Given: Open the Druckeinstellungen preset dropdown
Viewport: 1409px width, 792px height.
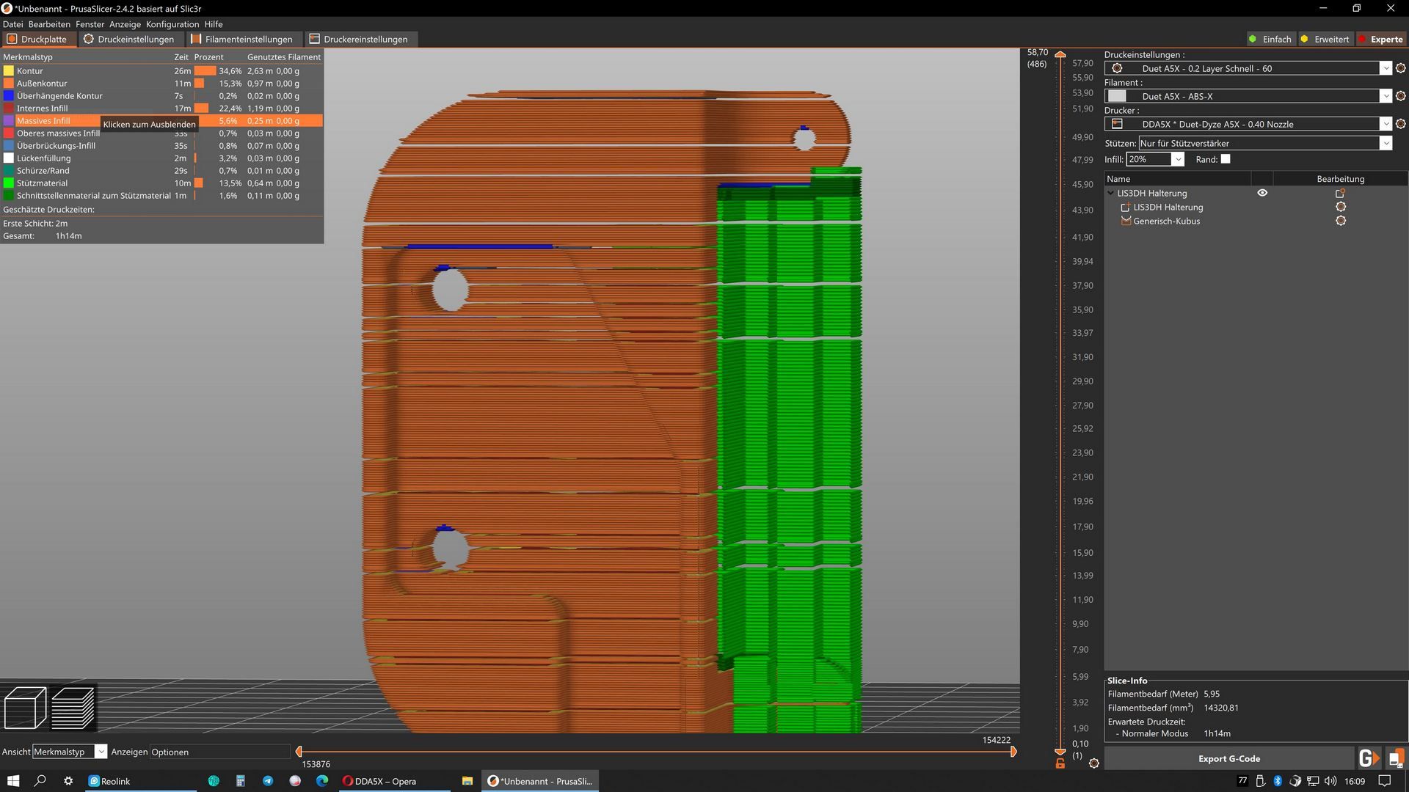Looking at the screenshot, I should point(1385,68).
